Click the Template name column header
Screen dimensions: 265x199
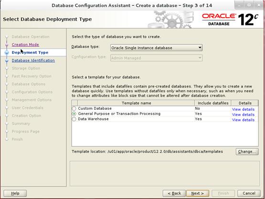(x=136, y=103)
